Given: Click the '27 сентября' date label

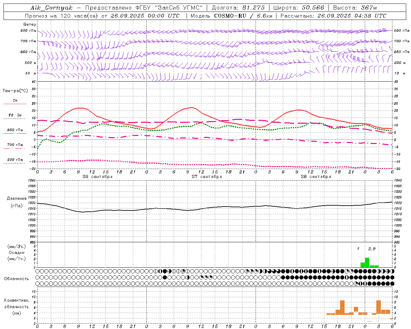Looking at the screenshot, I should coord(207,177).
